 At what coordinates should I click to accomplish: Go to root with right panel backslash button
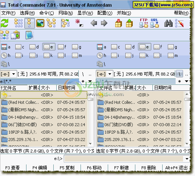click(x=179, y=74)
